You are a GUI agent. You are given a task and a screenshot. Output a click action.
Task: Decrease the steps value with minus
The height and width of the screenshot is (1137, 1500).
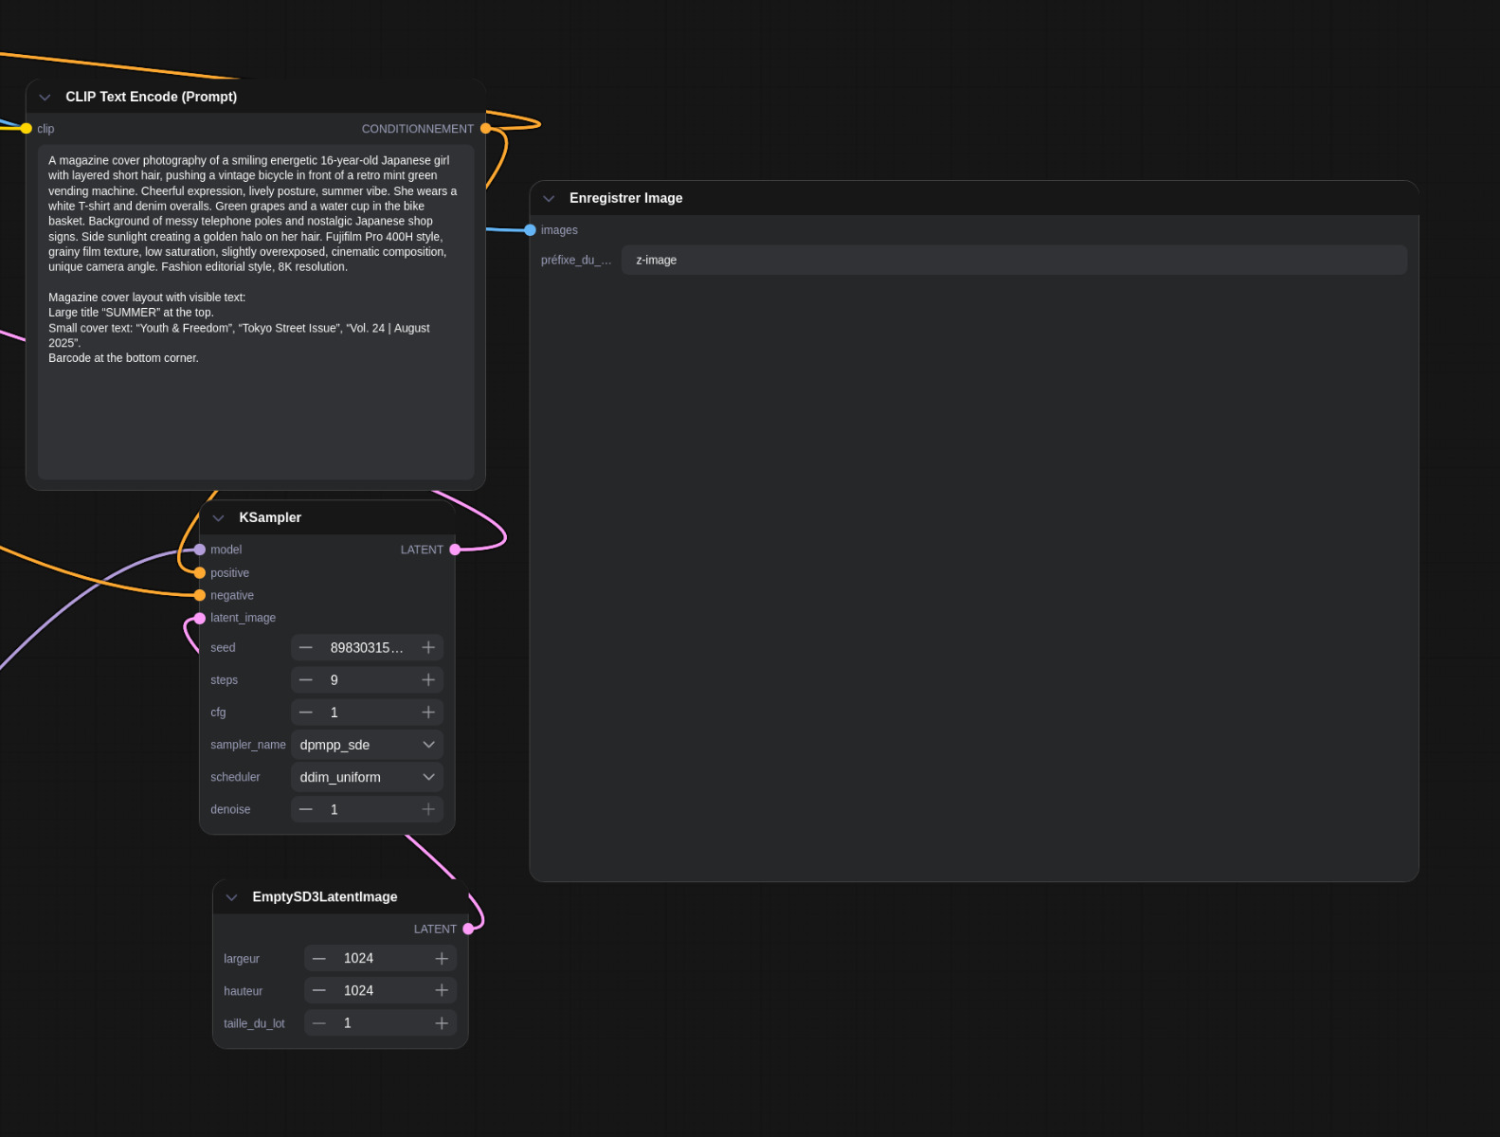[x=306, y=680]
